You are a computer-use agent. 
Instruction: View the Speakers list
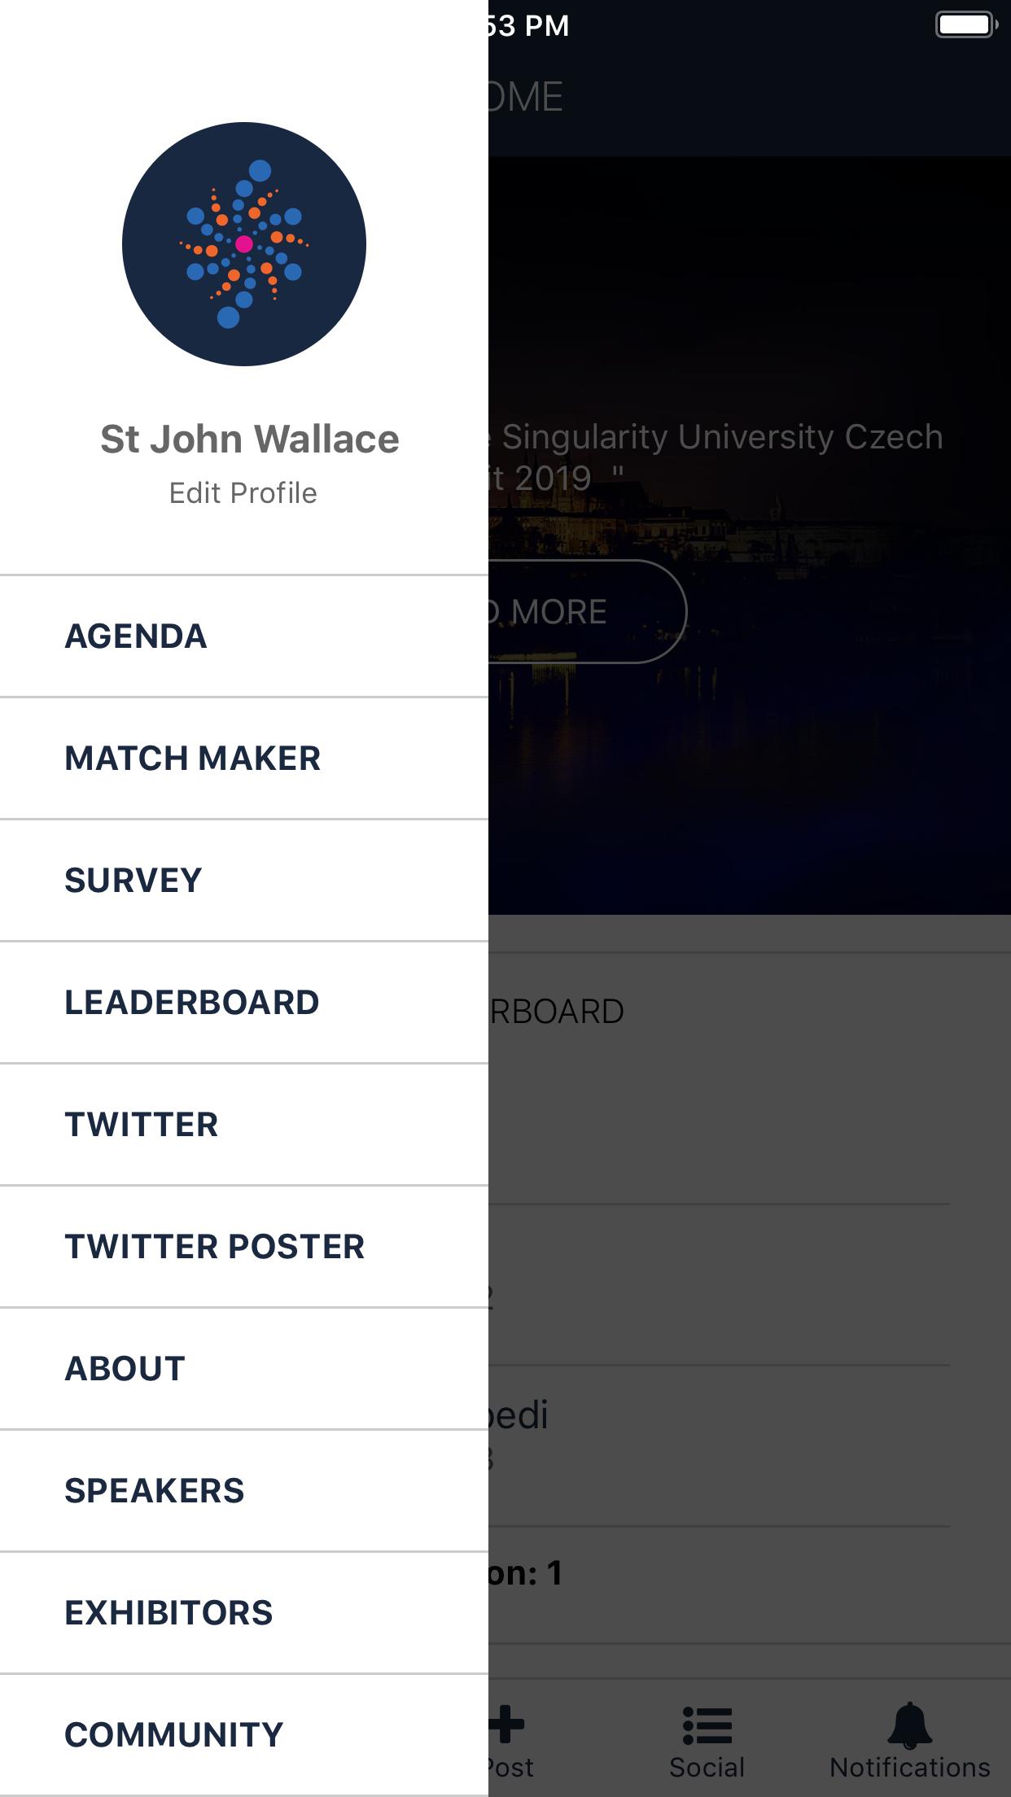click(155, 1491)
